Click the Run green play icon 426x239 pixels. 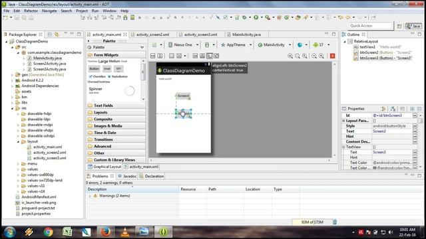256,17
